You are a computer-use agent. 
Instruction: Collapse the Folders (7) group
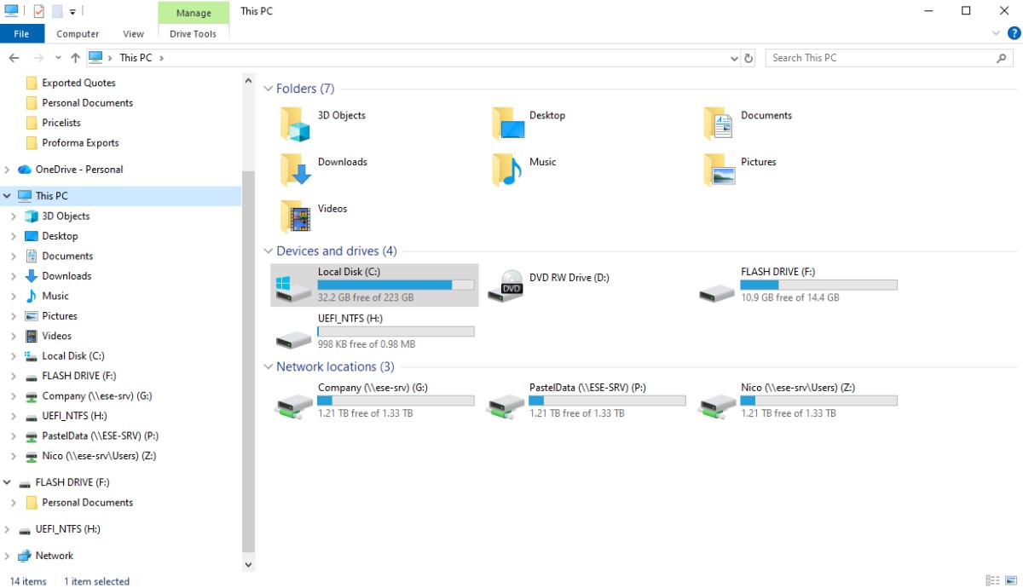click(x=269, y=89)
